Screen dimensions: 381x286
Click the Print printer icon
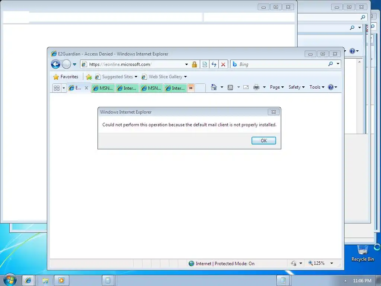pos(256,87)
